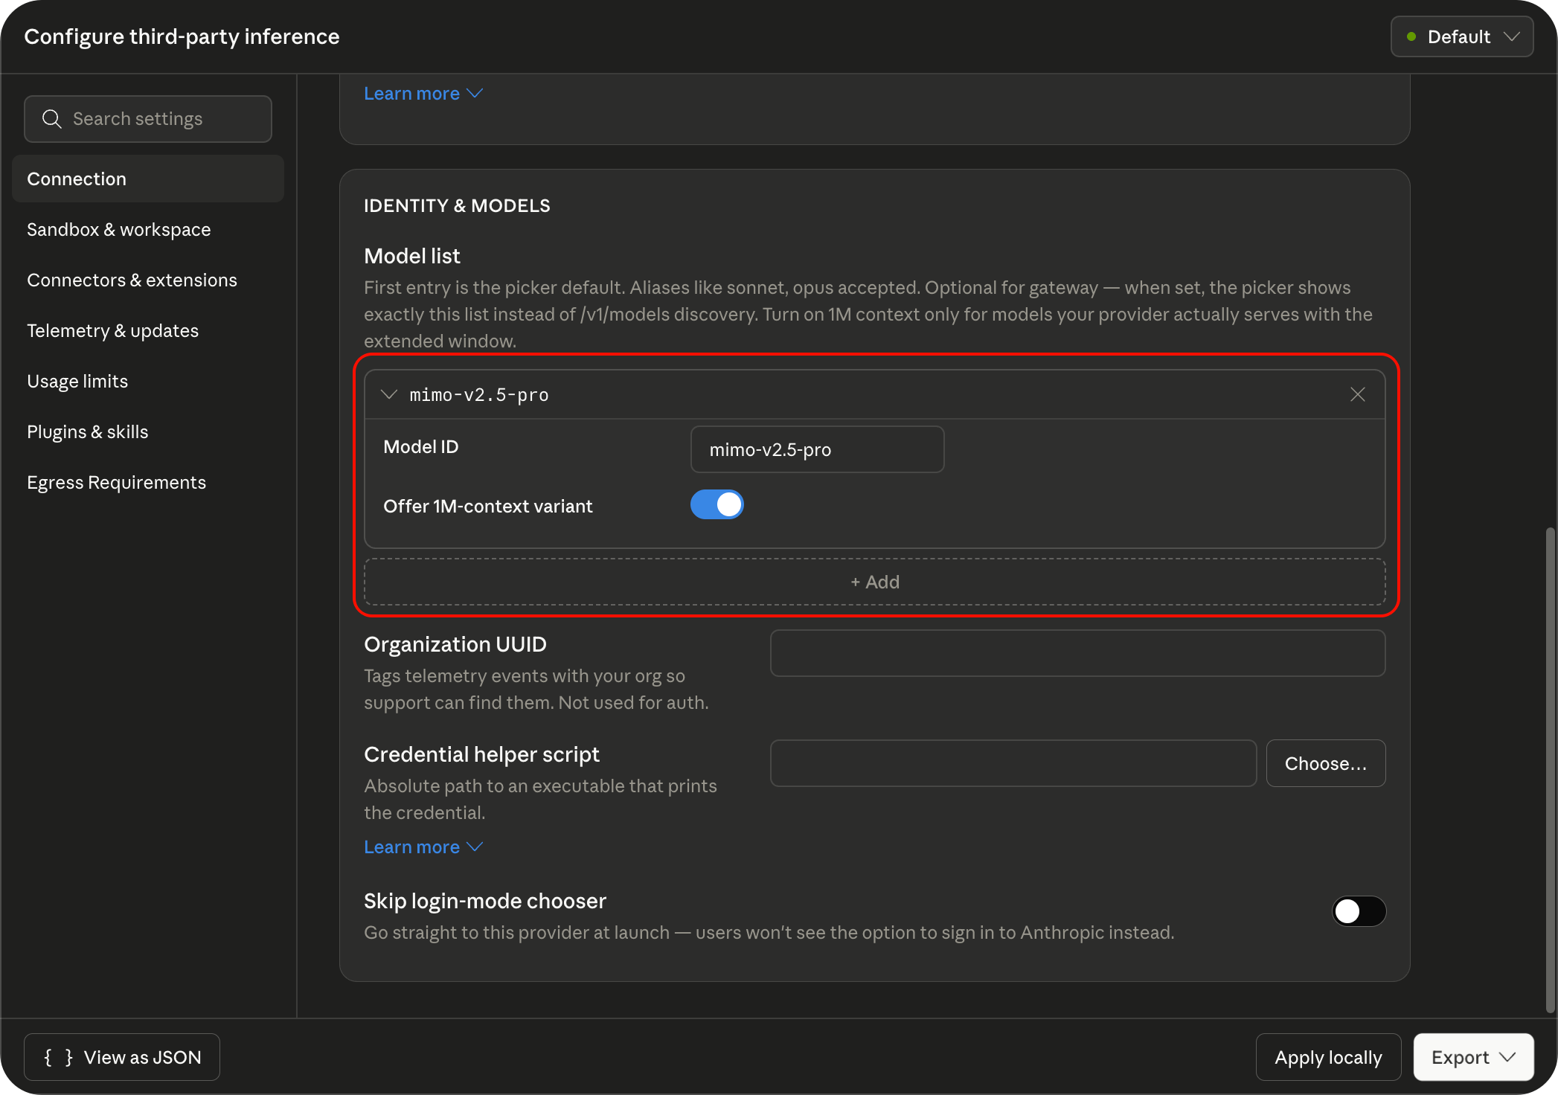Image resolution: width=1558 pixels, height=1095 pixels.
Task: Go to Telemetry & updates section
Action: (x=113, y=331)
